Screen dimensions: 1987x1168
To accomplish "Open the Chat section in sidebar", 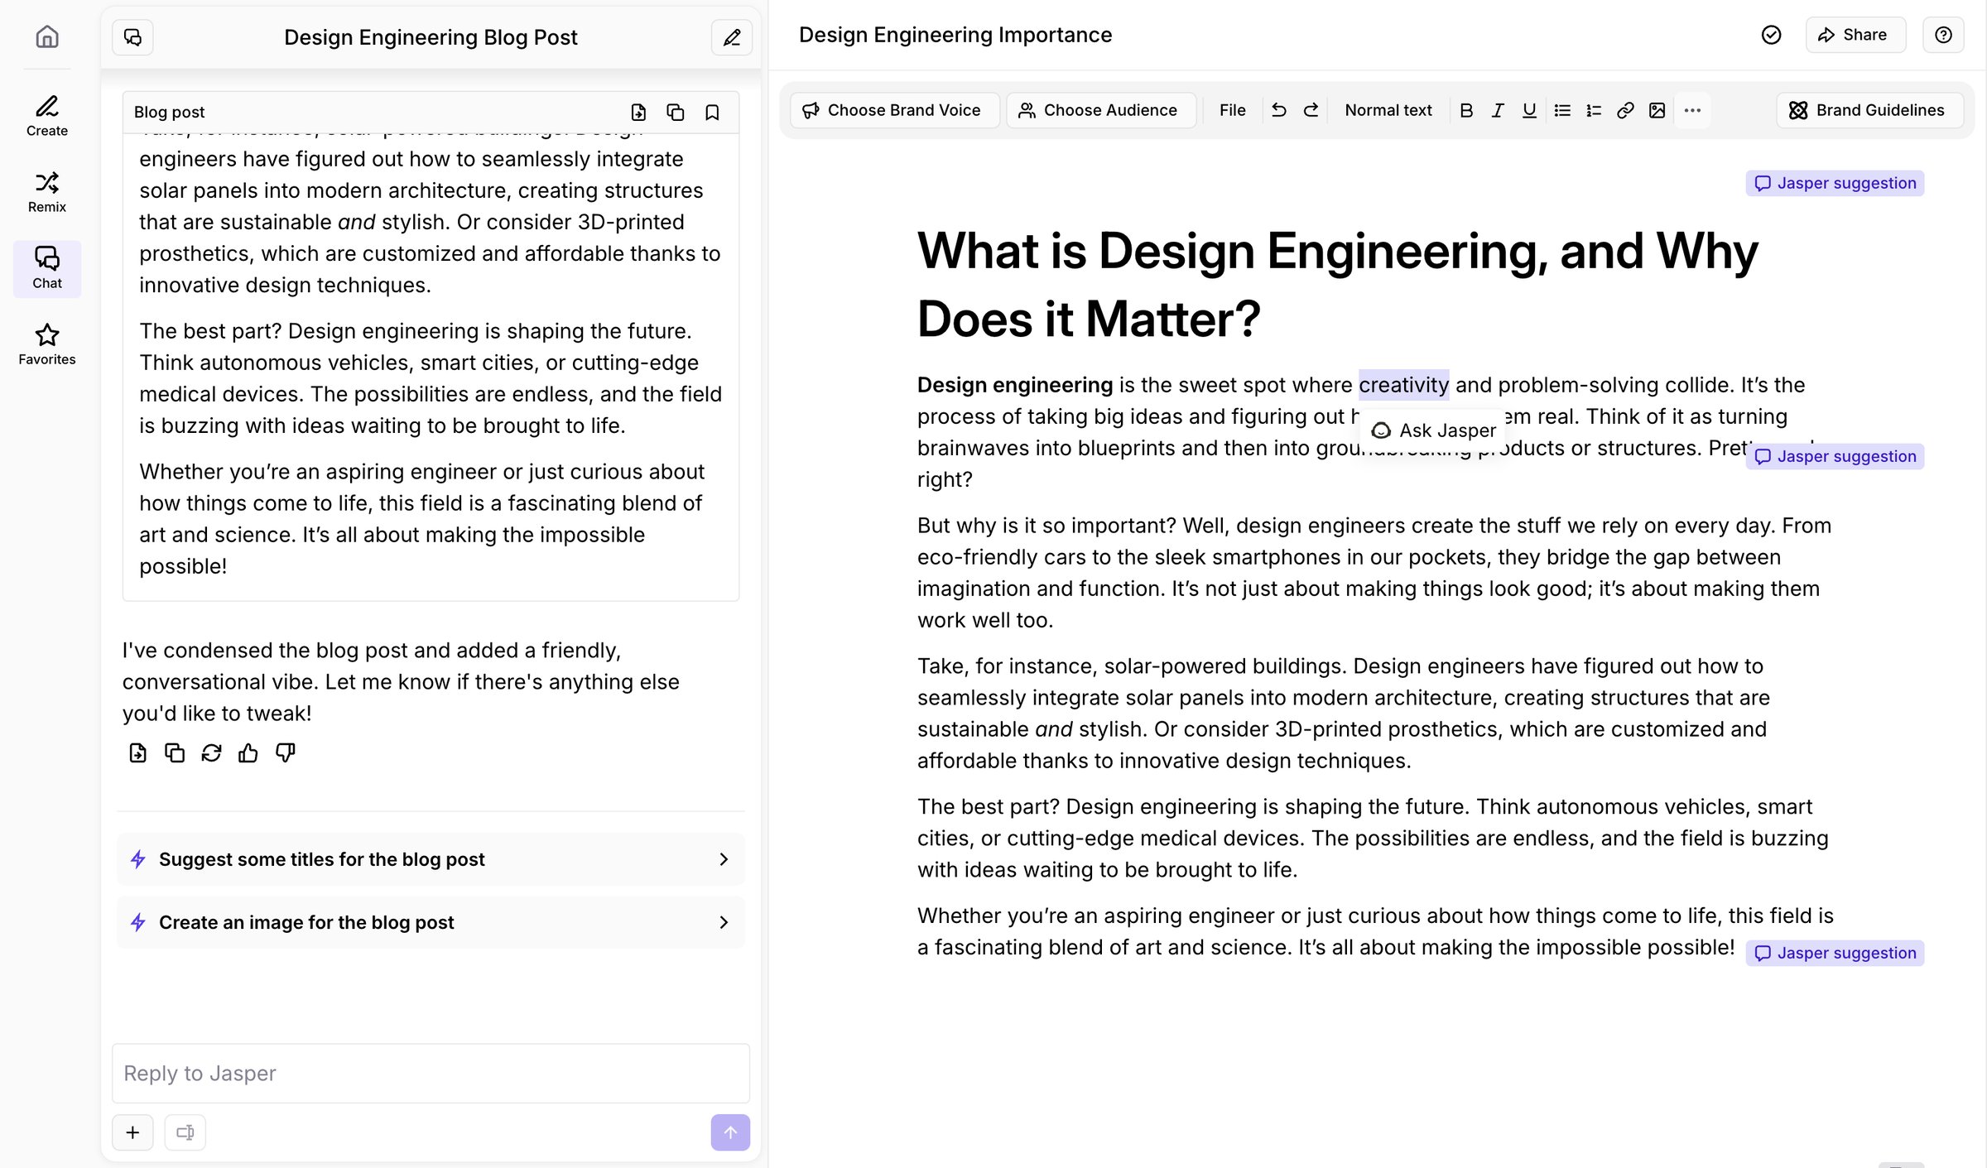I will click(47, 268).
